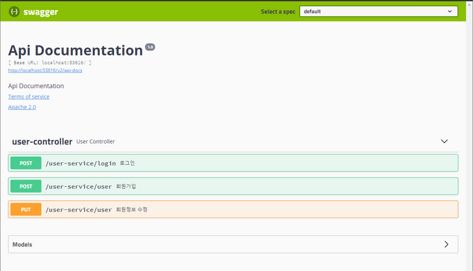The image size is (473, 271).
Task: Click the Swagger logo icon
Action: [x=14, y=12]
